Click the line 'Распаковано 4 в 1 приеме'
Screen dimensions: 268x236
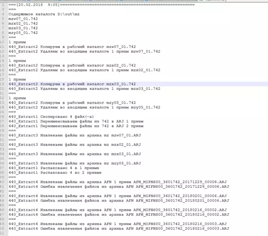tap(54, 168)
